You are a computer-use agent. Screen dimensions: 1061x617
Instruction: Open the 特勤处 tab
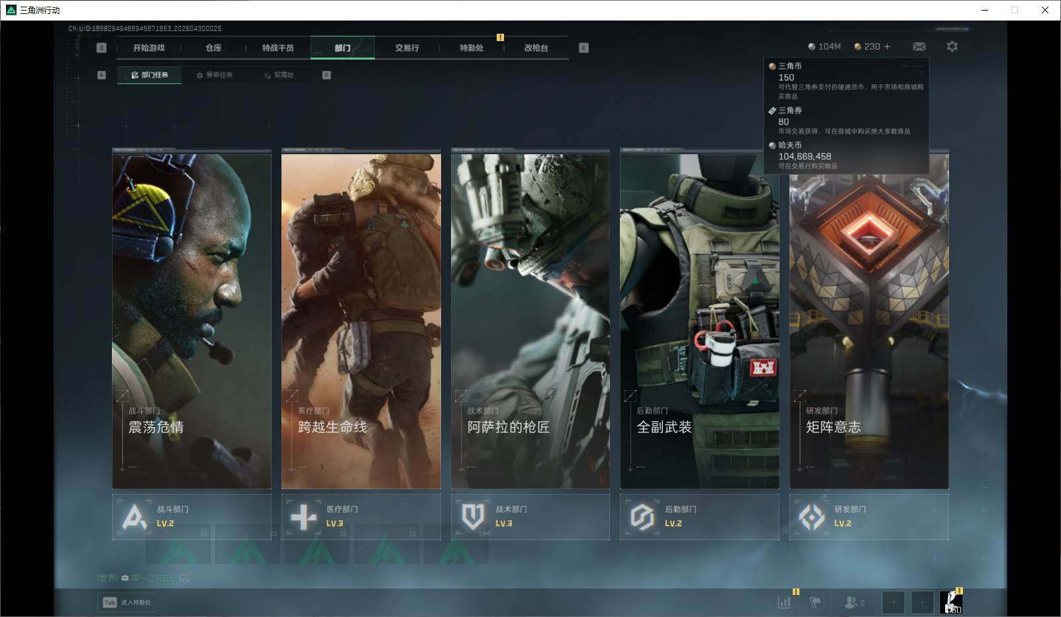472,48
